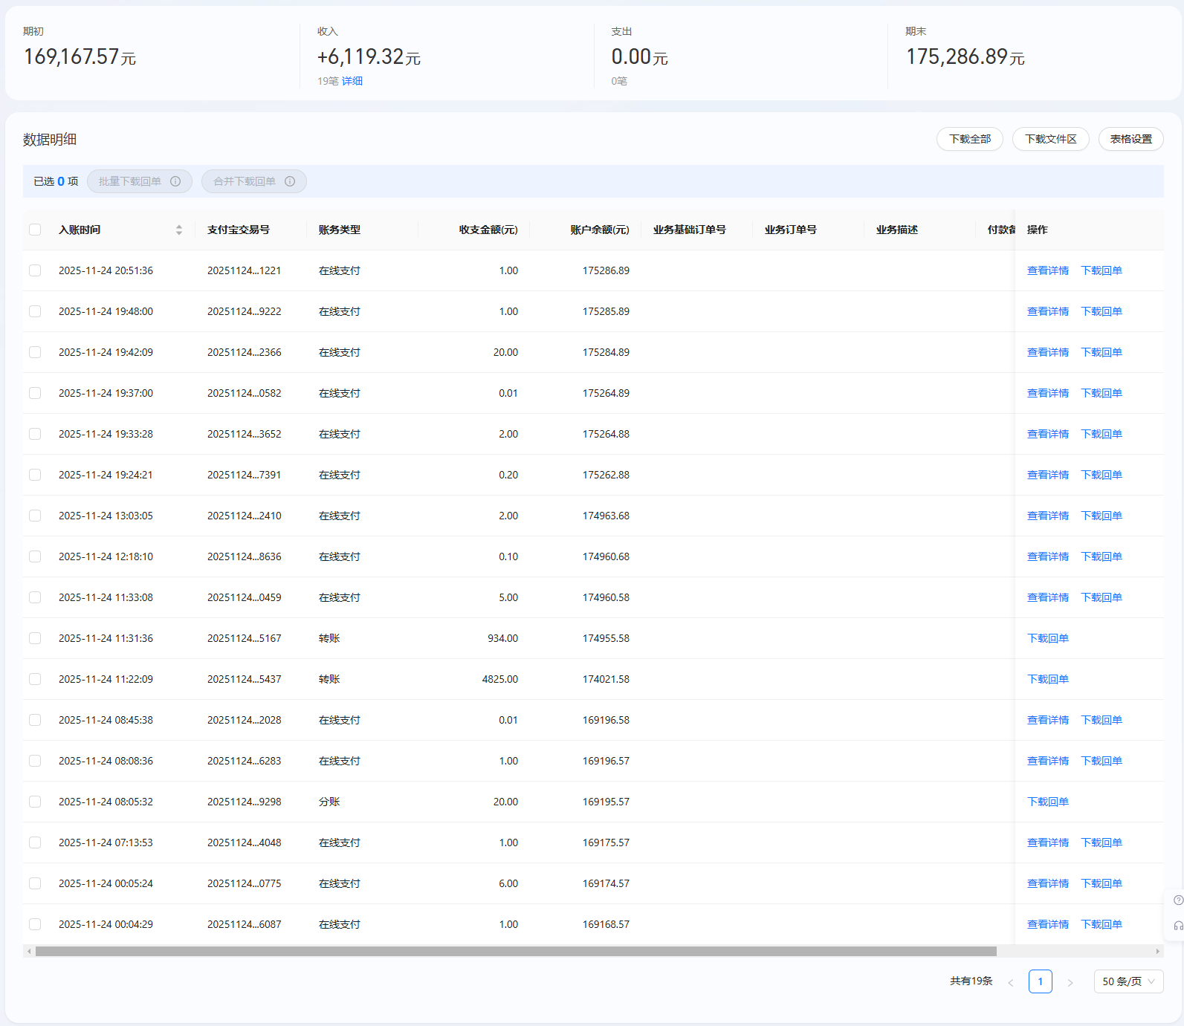This screenshot has width=1184, height=1026.
Task: Toggle sort arrows on 入账时间 column
Action: (x=179, y=230)
